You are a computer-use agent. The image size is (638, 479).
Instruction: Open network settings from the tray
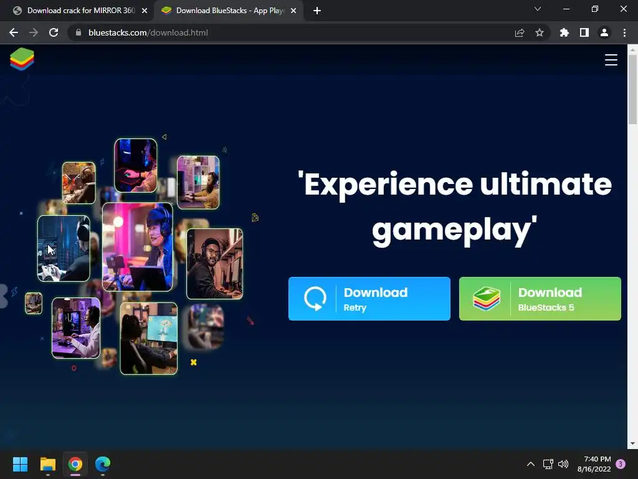[x=548, y=464]
